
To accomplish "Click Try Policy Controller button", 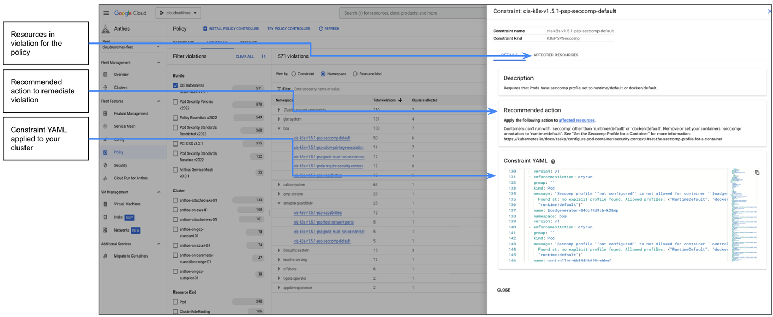I will pyautogui.click(x=288, y=29).
